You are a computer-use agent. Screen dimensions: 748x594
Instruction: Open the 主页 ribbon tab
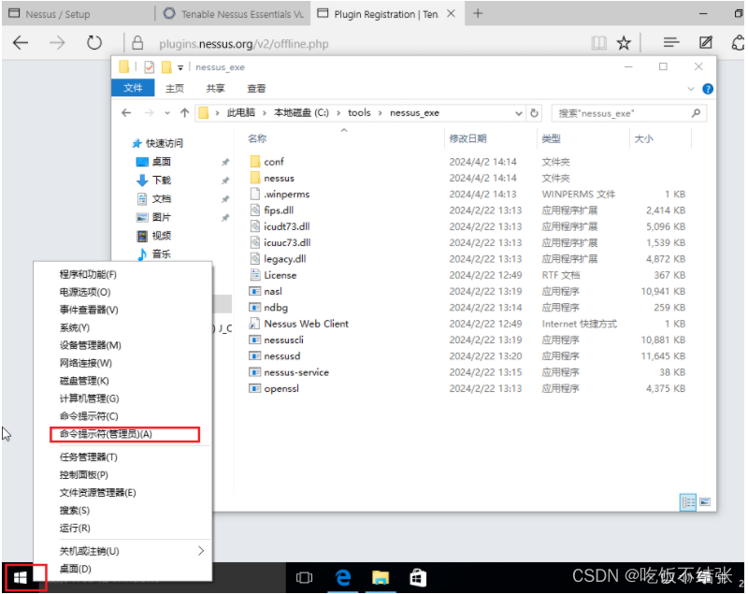coord(175,88)
